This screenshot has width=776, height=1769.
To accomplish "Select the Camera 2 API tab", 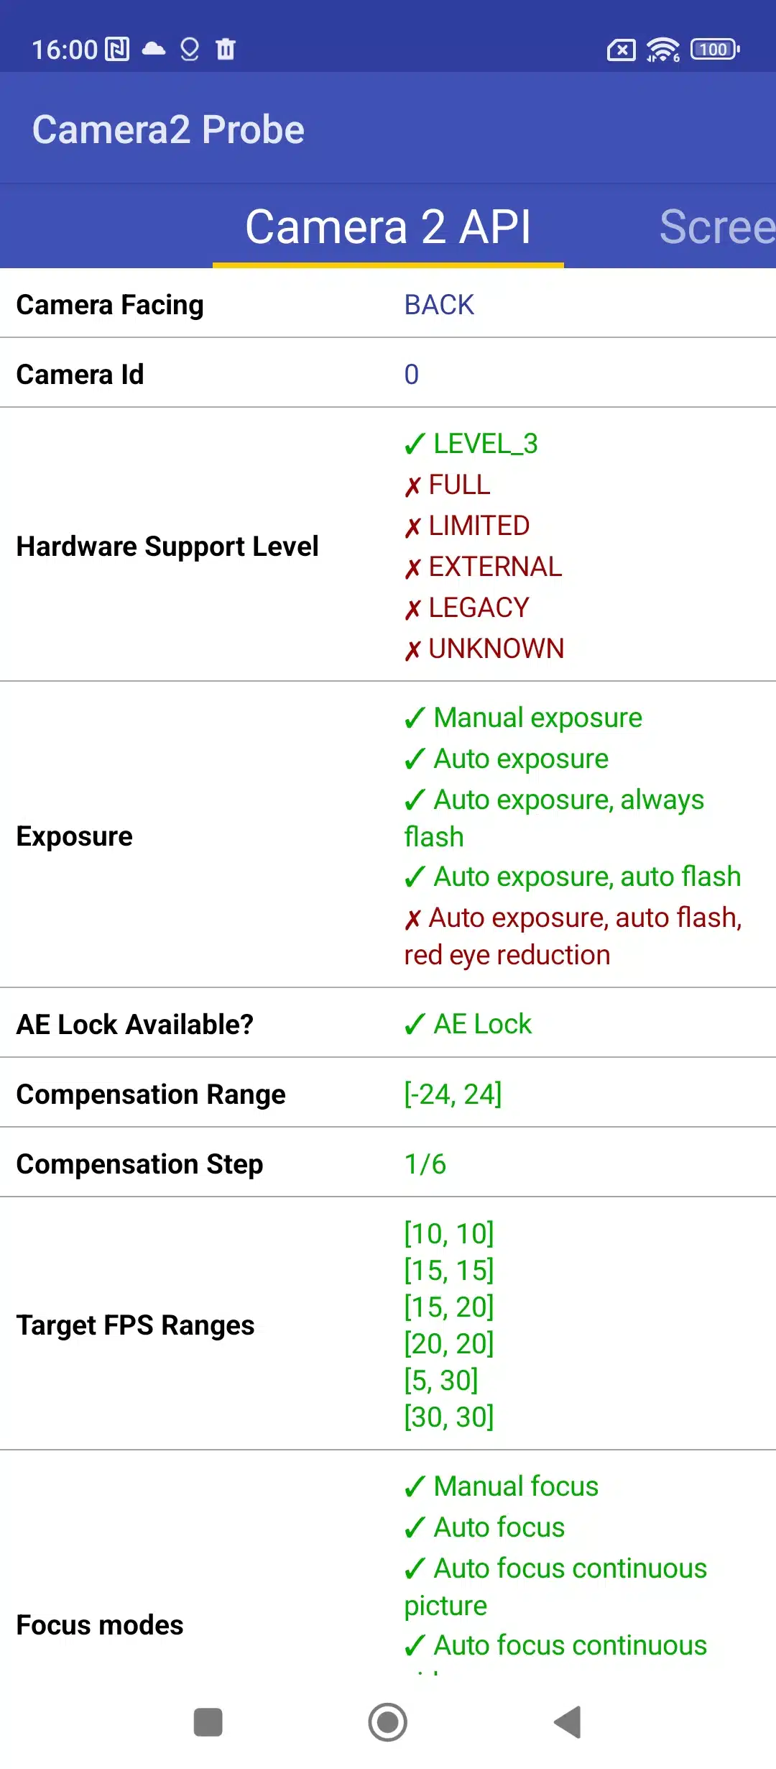I will click(x=388, y=227).
